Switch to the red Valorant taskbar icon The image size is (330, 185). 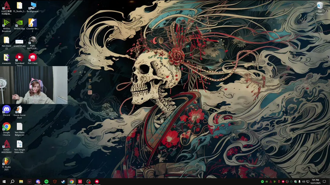(80, 182)
